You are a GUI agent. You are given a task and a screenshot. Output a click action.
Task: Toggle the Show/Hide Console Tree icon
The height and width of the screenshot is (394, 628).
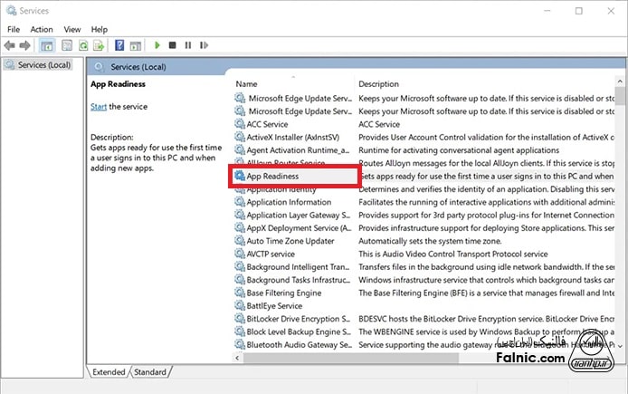click(47, 45)
